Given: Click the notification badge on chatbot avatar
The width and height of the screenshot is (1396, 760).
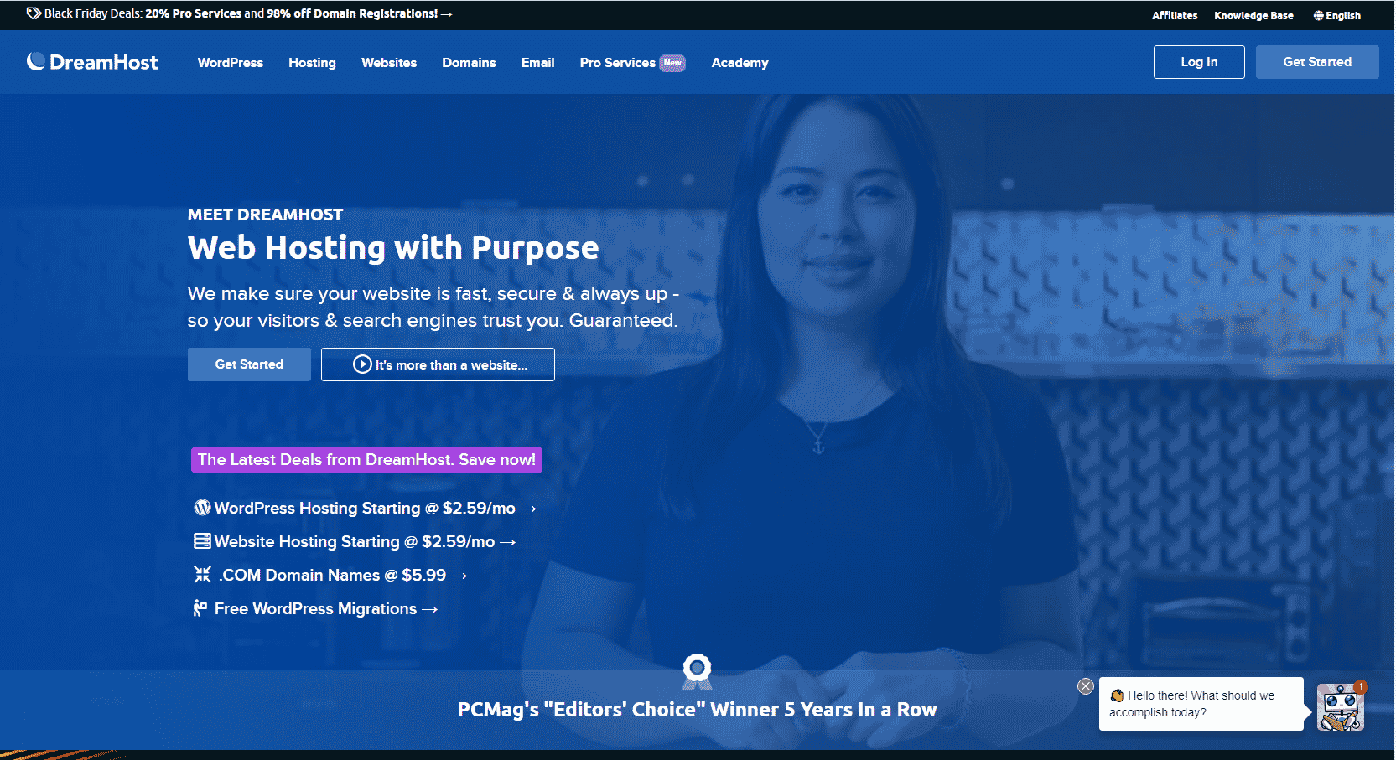Looking at the screenshot, I should (1360, 687).
